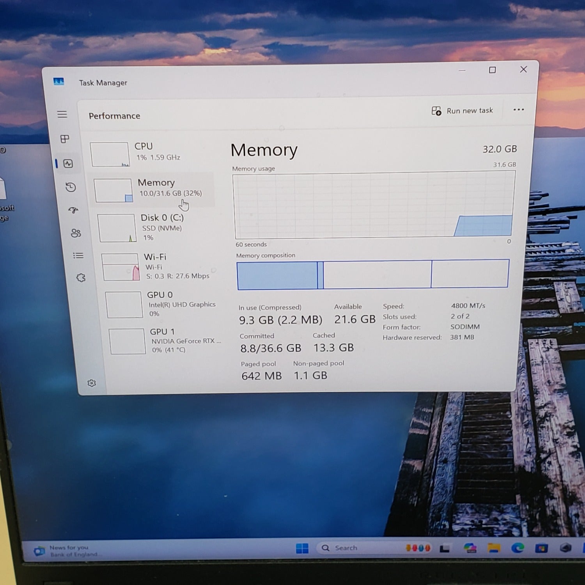
Task: Open the three-dot more options menu
Action: coord(518,110)
